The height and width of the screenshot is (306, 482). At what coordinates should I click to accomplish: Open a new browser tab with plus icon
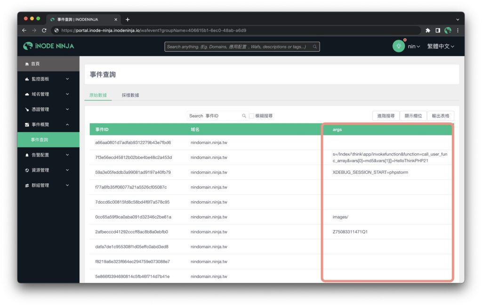128,19
